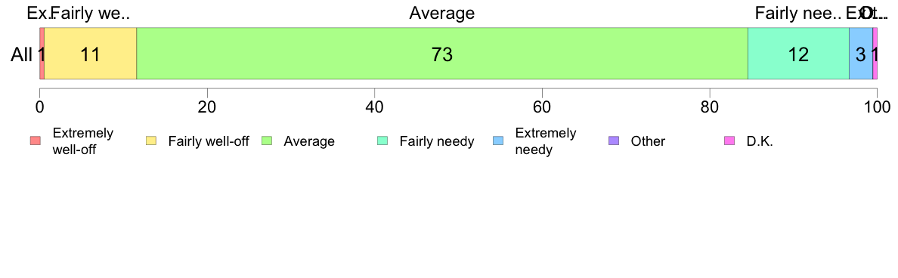Select the green Average bar segment labeled 73

pyautogui.click(x=442, y=54)
